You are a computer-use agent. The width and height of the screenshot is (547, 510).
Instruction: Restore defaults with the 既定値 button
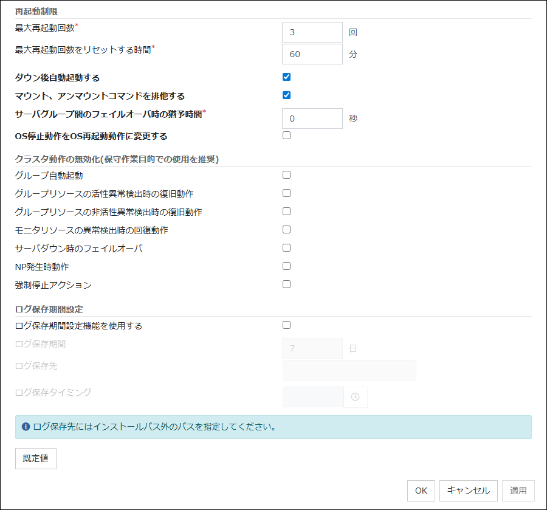(x=35, y=458)
